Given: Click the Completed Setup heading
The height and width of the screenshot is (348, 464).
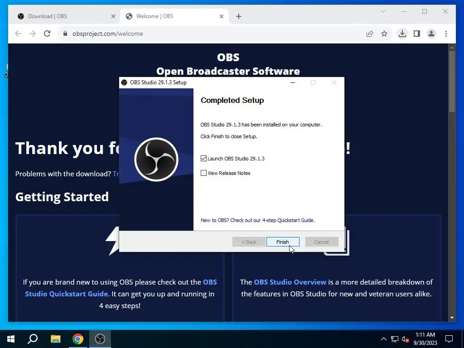Looking at the screenshot, I should coord(232,100).
